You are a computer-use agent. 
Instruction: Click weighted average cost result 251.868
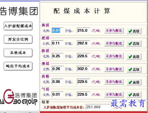tap(98, 107)
